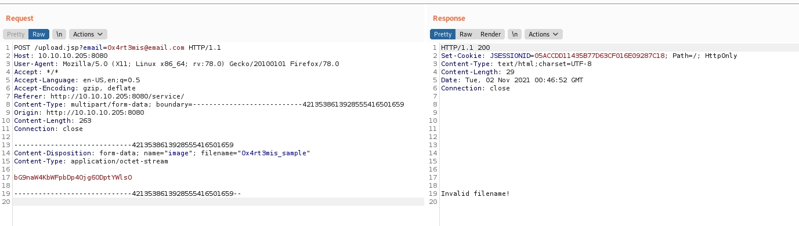Click the POST /upload.jsp request line
Image resolution: width=799 pixels, height=226 pixels.
(117, 48)
